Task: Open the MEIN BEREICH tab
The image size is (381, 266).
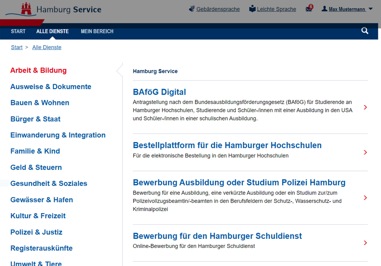Action: click(x=97, y=31)
